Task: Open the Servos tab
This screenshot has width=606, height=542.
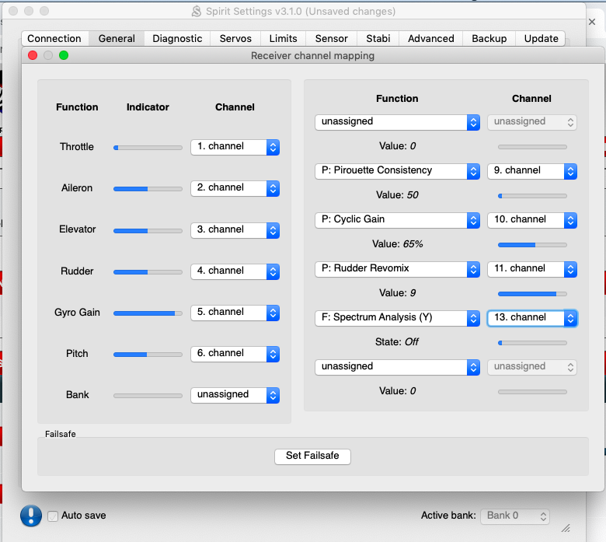Action: (x=235, y=38)
